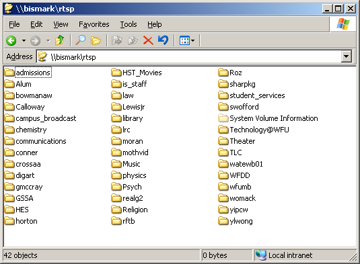This screenshot has height=264, width=360.
Task: Click the Theater folder name
Action: pos(242,141)
